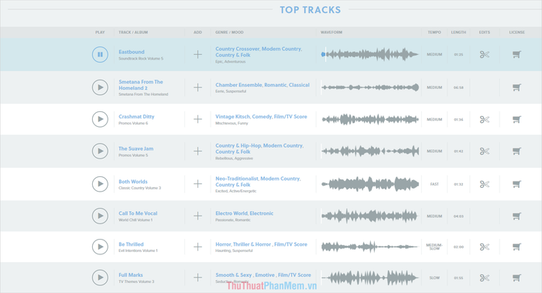Open scissors edits for The Suave Jam
This screenshot has width=542, height=293.
[x=484, y=152]
